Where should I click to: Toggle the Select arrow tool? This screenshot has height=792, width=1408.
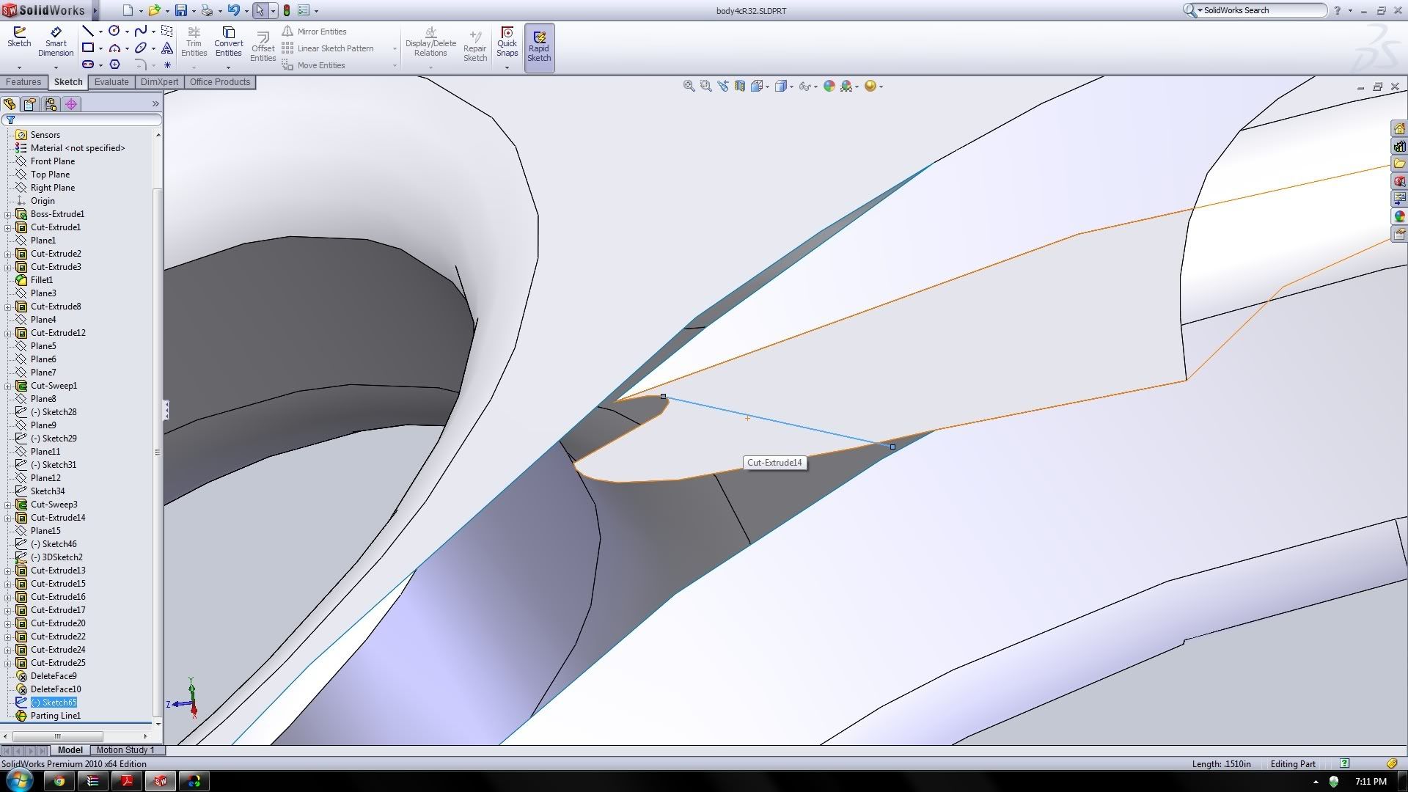pyautogui.click(x=260, y=10)
